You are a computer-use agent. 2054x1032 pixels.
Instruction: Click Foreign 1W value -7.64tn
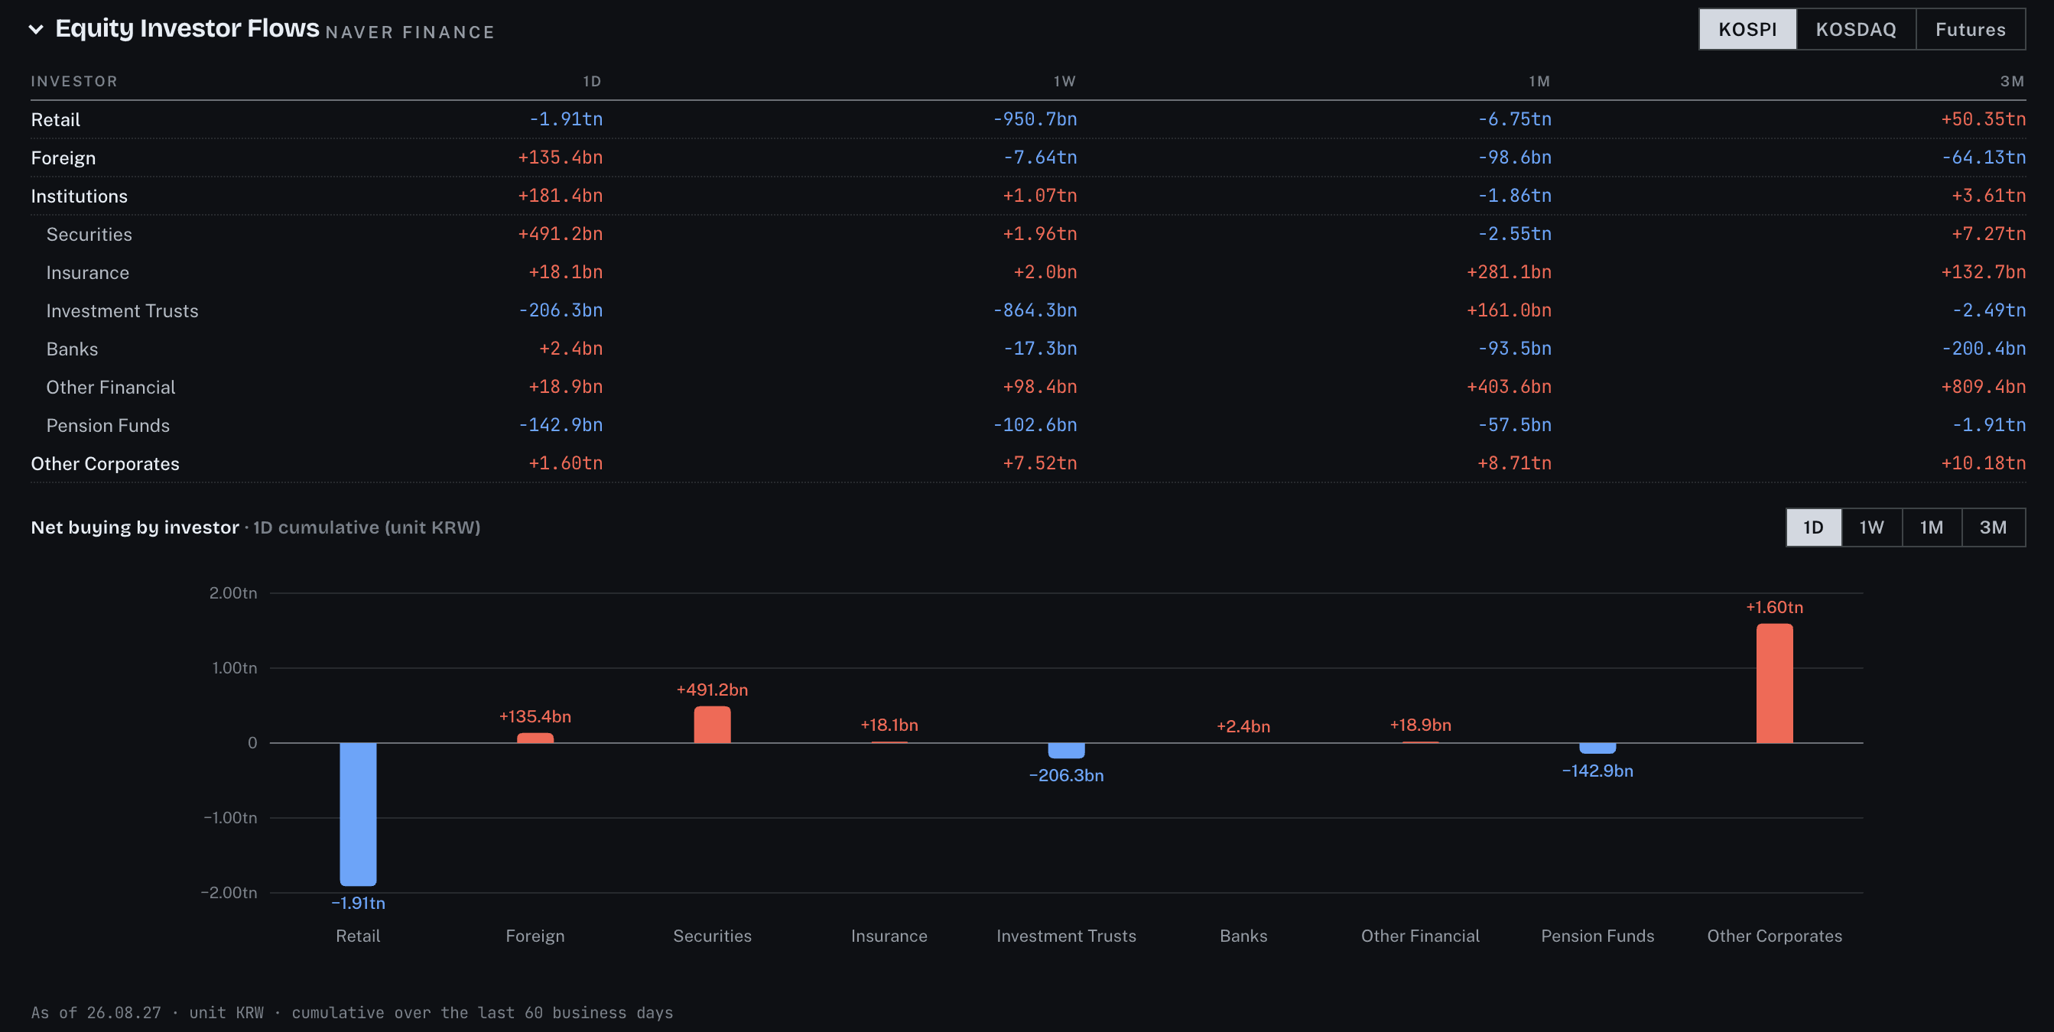click(1040, 157)
